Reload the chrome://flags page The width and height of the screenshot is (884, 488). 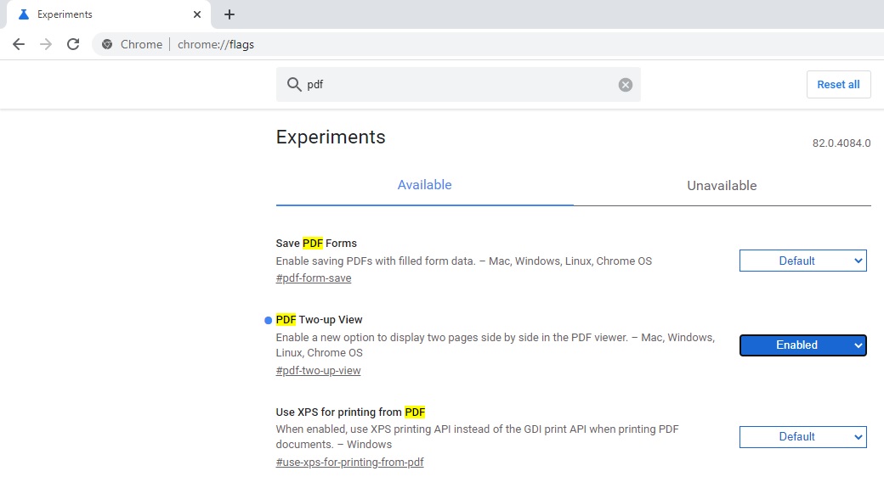[73, 44]
